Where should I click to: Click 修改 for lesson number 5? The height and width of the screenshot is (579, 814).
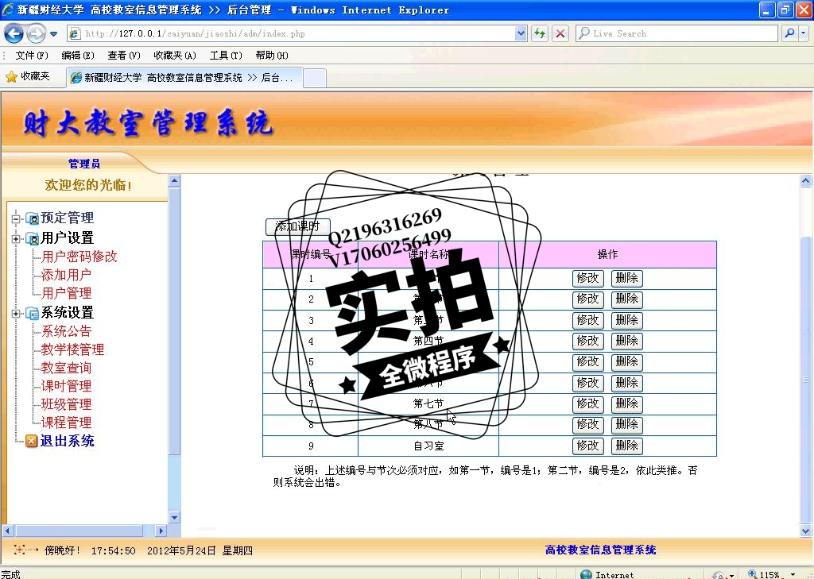[587, 362]
